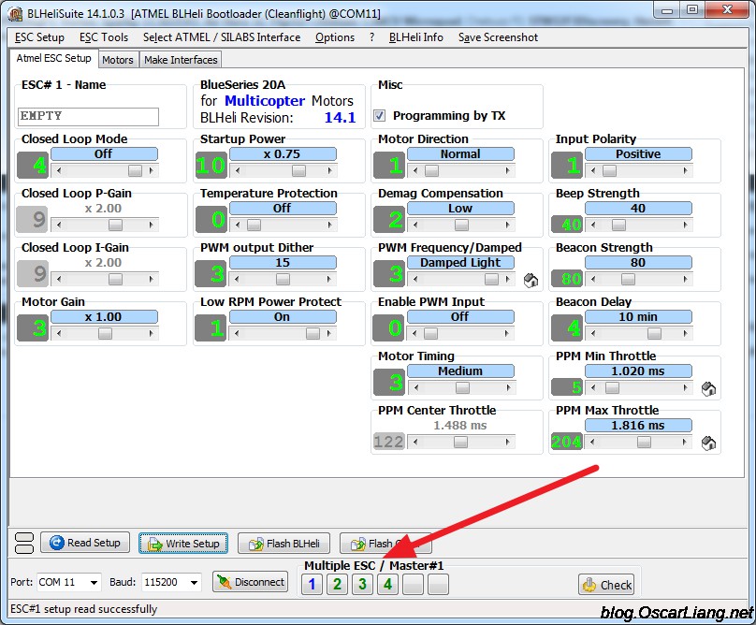Click Closed Loop Mode slider thumb
756x625 pixels.
coord(135,170)
